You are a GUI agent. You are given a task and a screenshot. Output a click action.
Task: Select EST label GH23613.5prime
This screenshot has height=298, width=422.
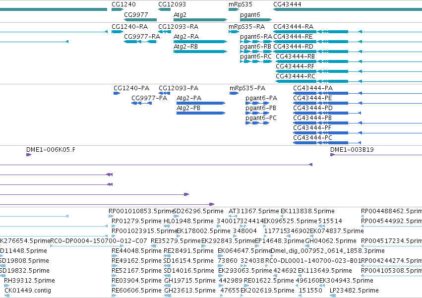(x=190, y=291)
